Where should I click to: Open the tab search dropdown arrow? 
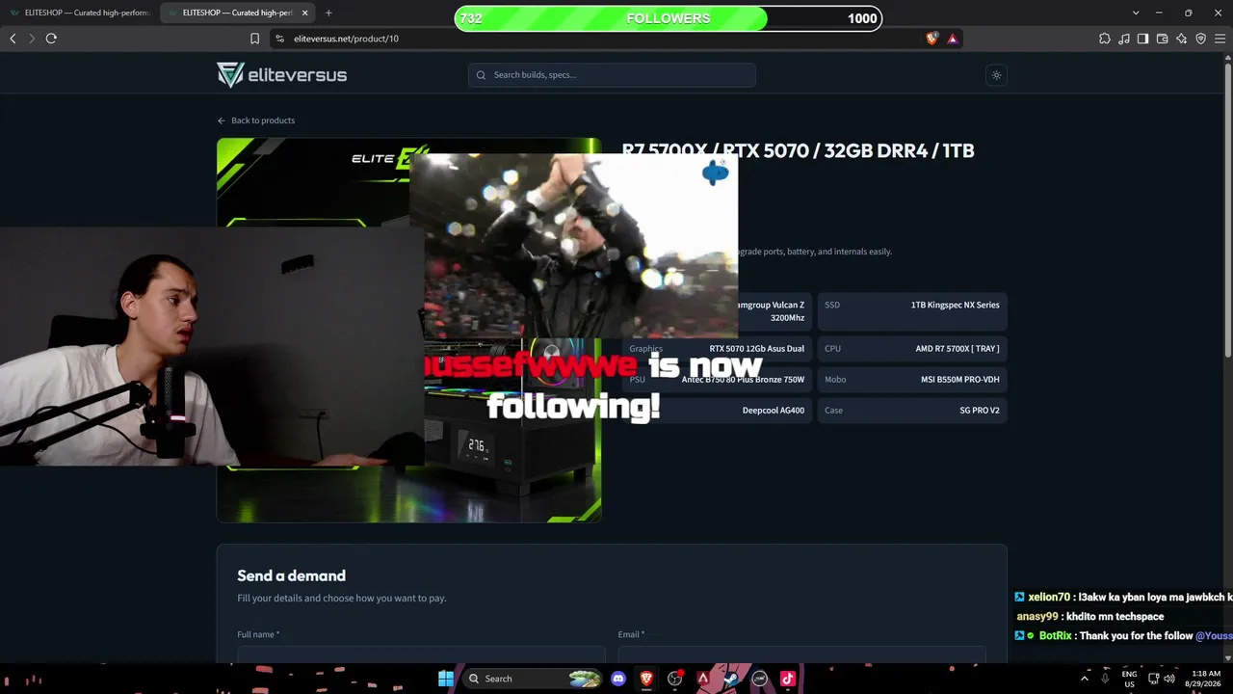1136,13
